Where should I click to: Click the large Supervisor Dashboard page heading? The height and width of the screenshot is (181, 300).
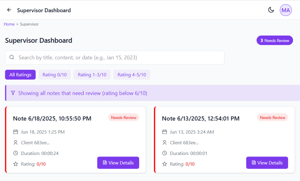pyautogui.click(x=39, y=41)
